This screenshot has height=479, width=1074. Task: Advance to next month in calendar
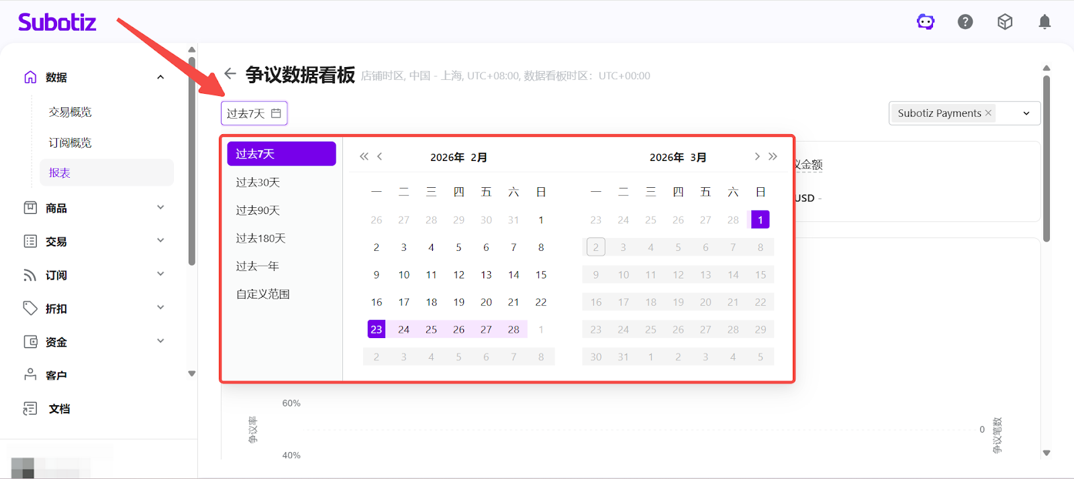point(757,156)
